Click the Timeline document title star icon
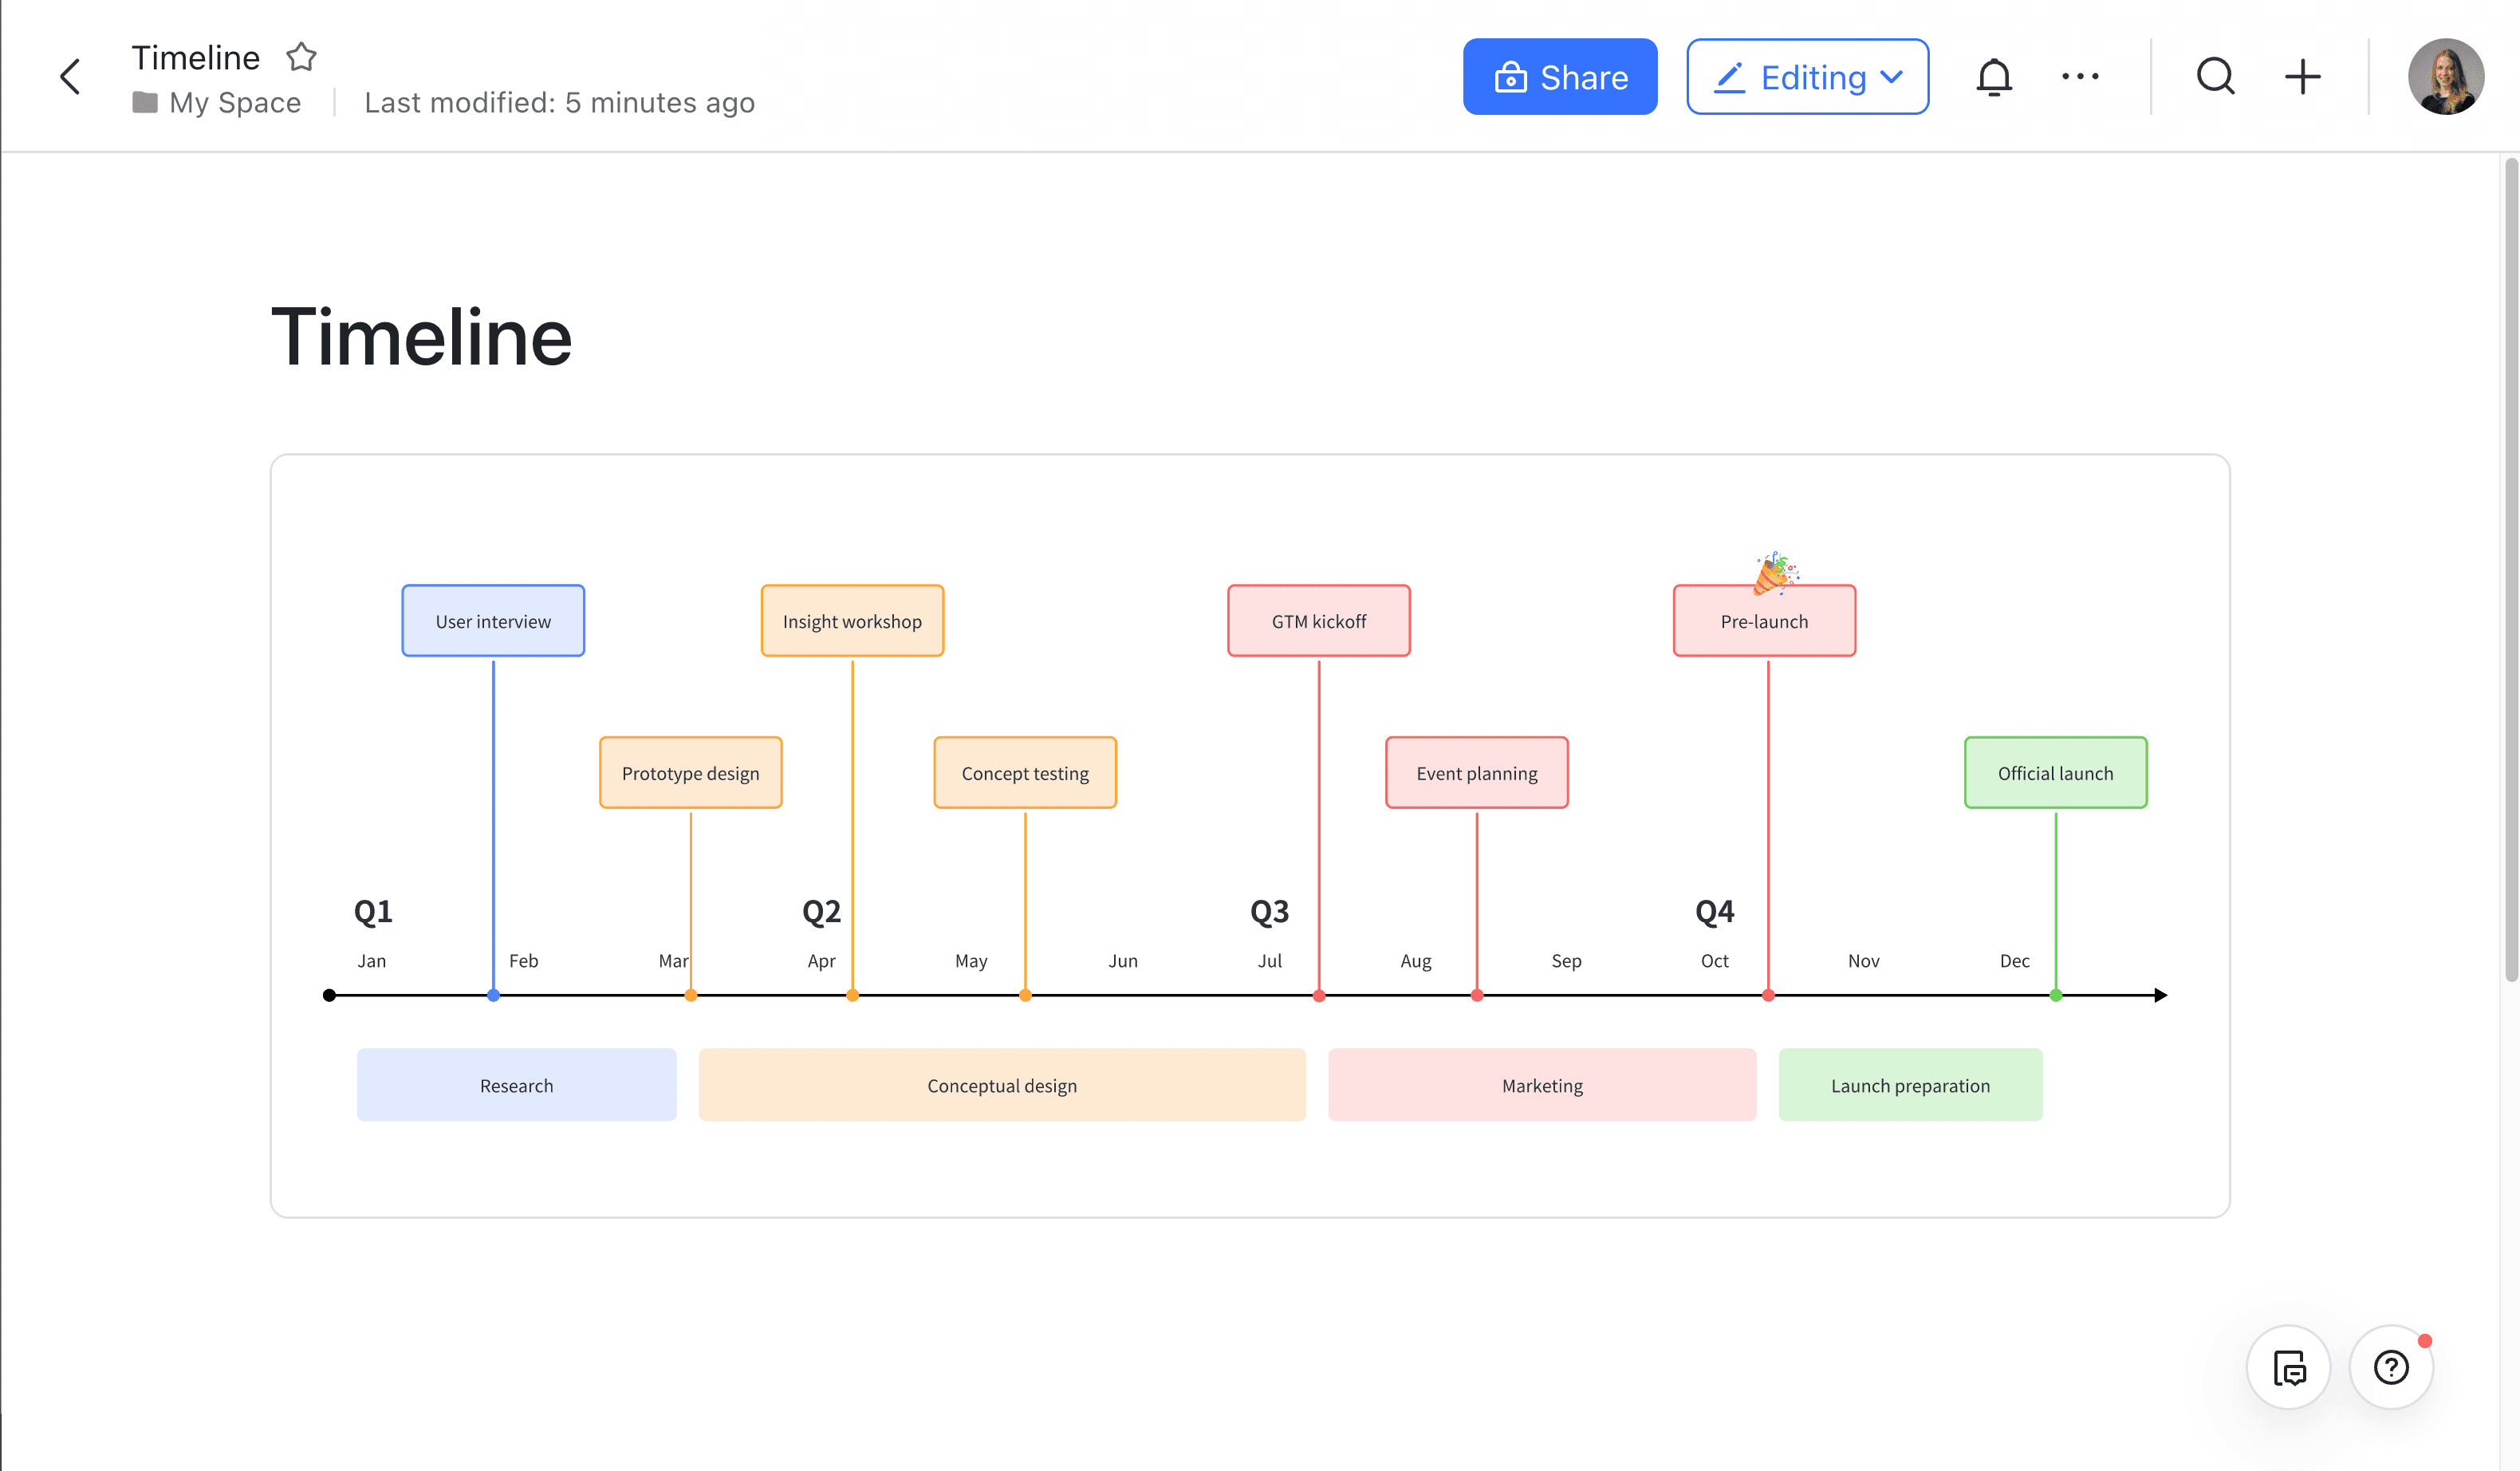 coord(299,56)
